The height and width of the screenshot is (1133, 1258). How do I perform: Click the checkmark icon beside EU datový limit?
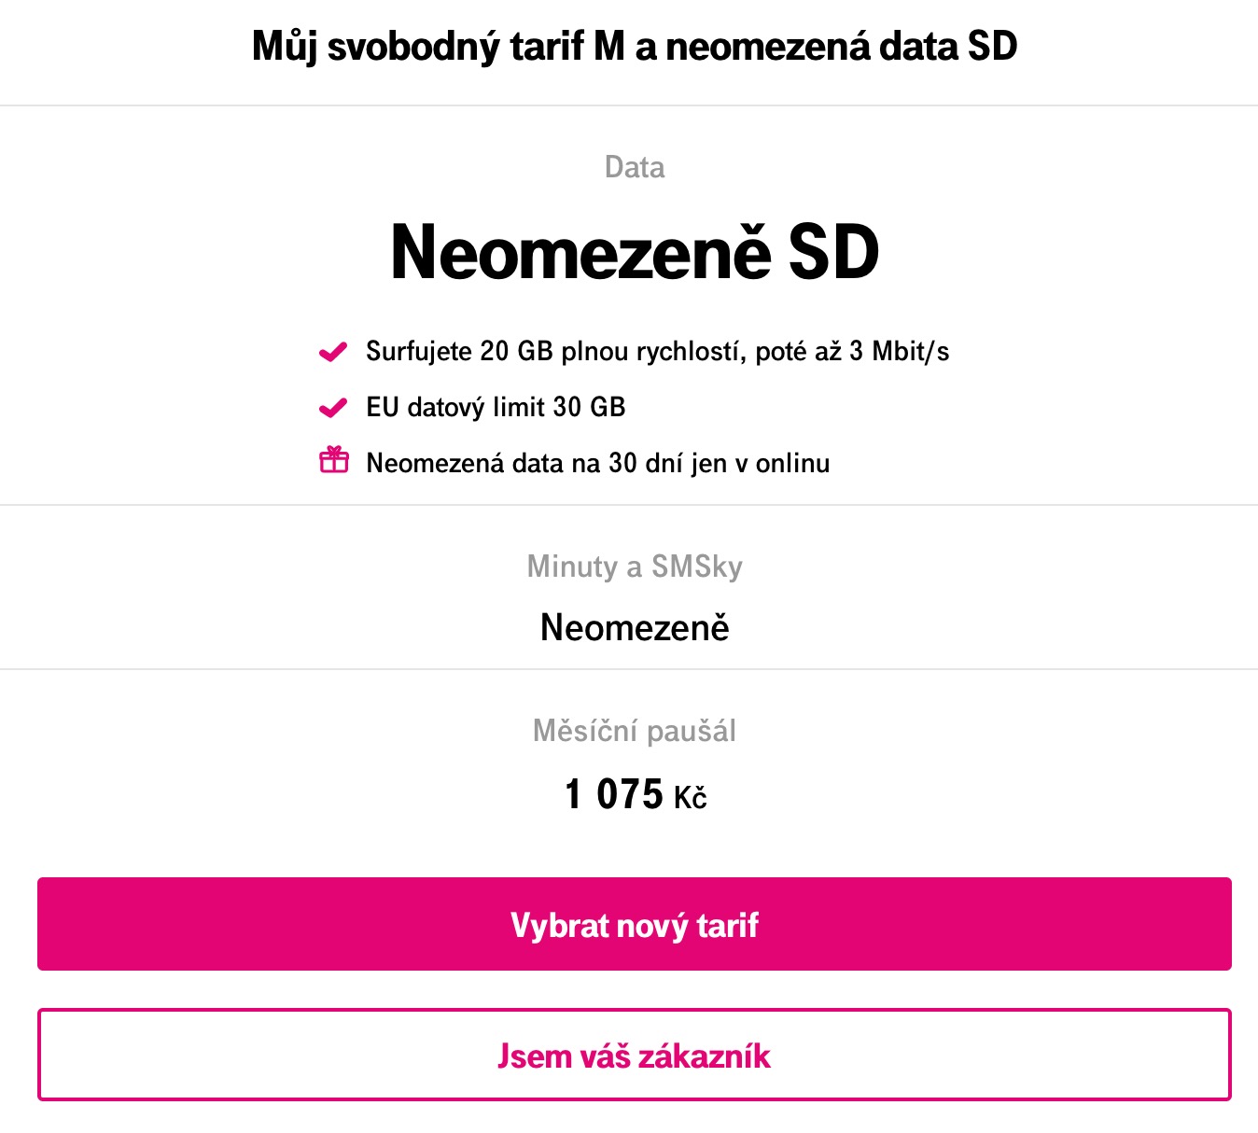[x=333, y=408]
